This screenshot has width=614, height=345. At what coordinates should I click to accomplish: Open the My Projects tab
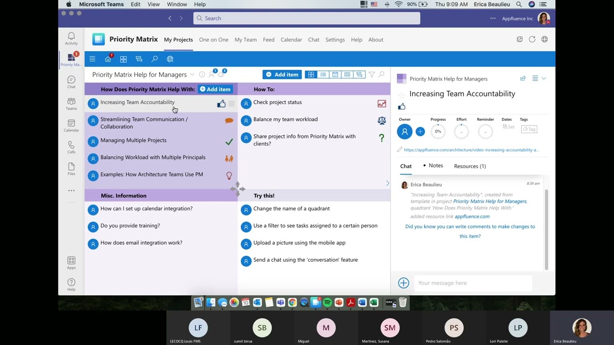178,40
